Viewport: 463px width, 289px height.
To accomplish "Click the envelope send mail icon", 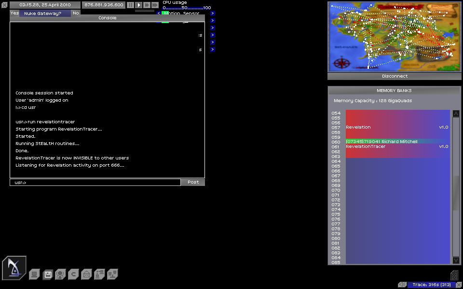I will tap(86, 275).
